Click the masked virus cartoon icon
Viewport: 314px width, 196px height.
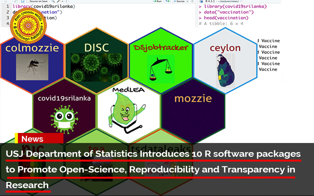(64, 119)
